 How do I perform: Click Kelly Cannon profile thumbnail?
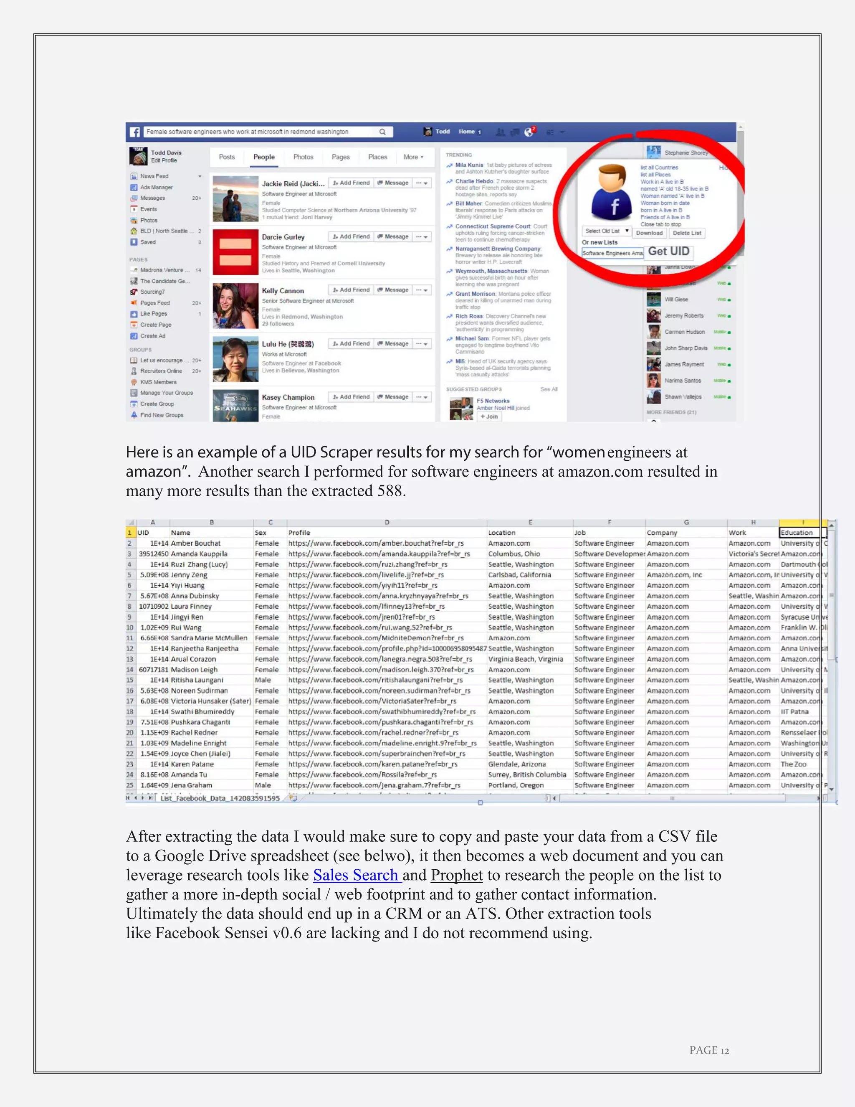pos(235,306)
